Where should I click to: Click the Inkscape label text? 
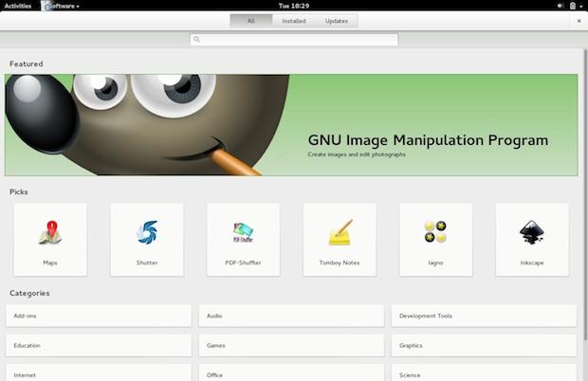[x=532, y=263]
